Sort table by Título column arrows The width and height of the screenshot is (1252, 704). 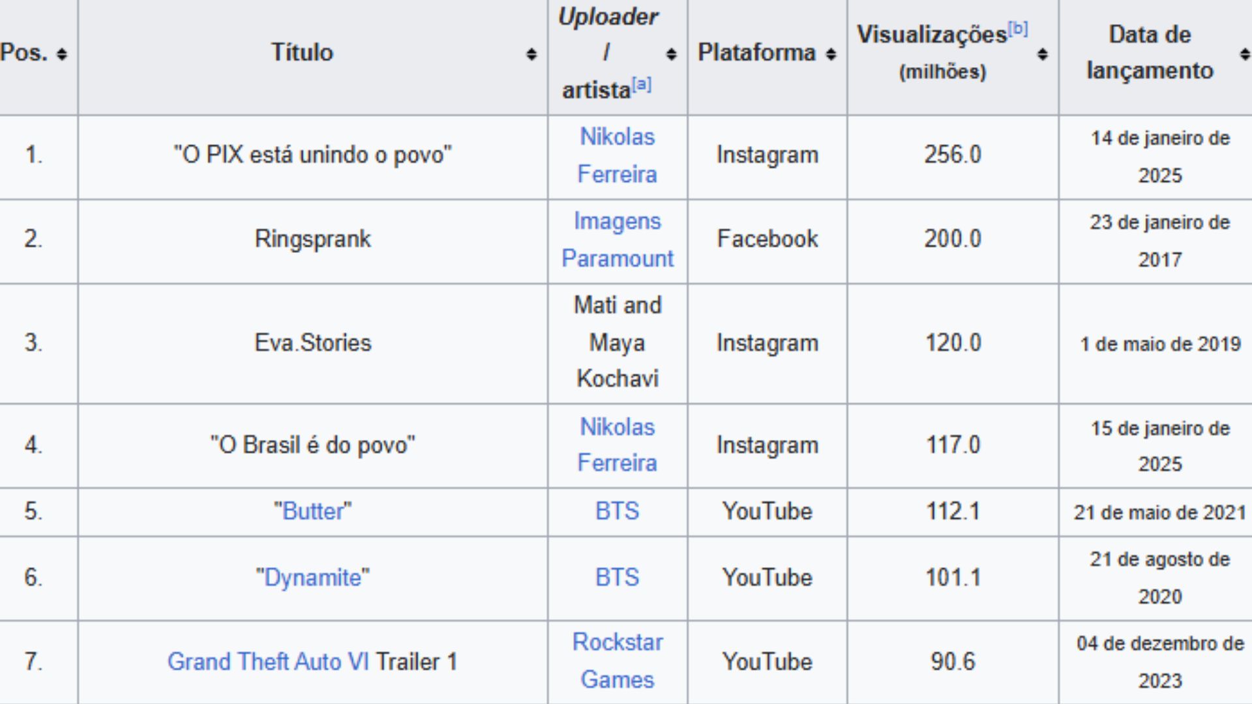[x=531, y=54]
